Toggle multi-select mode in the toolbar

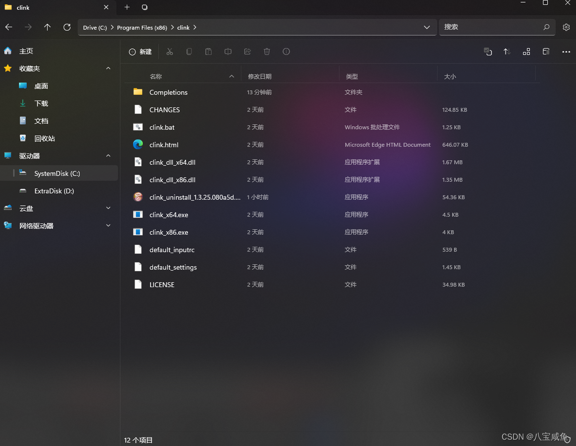click(x=488, y=51)
